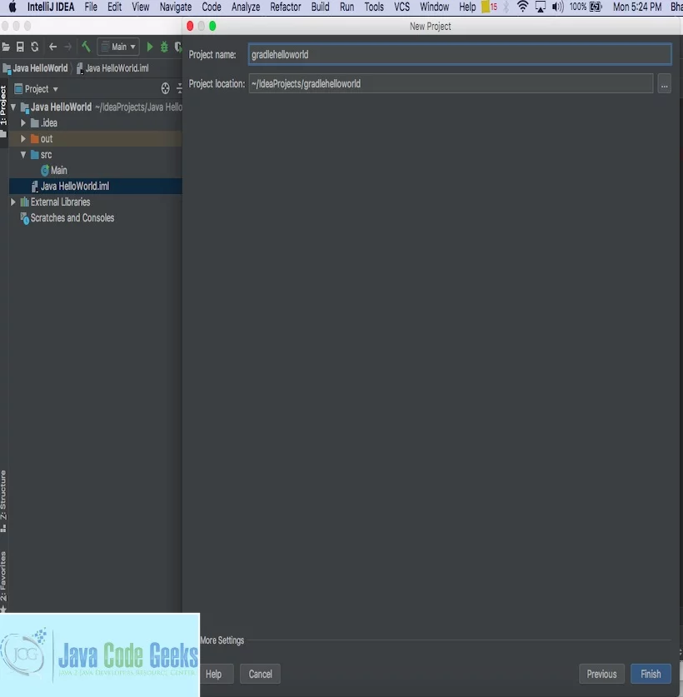Screen dimensions: 683x697
Task: Click the Synchronize refresh icon
Action: point(35,47)
